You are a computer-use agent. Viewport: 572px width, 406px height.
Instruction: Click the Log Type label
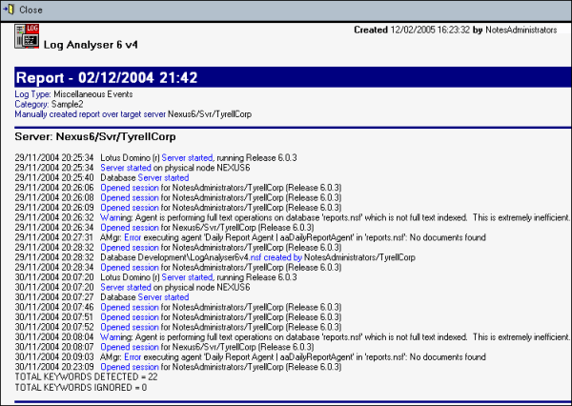coord(32,94)
